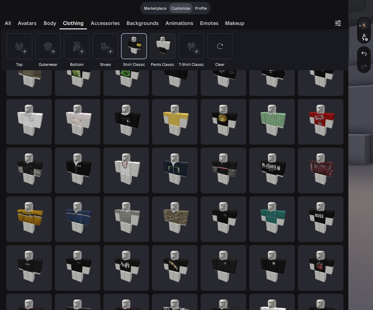Add an item to the Outerwear slot
Image resolution: width=373 pixels, height=310 pixels.
(48, 46)
